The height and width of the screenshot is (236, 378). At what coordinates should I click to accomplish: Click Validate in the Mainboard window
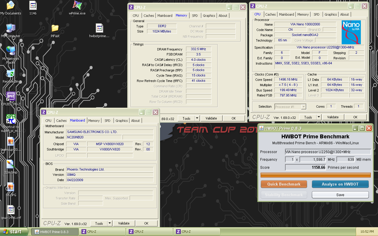point(124,223)
